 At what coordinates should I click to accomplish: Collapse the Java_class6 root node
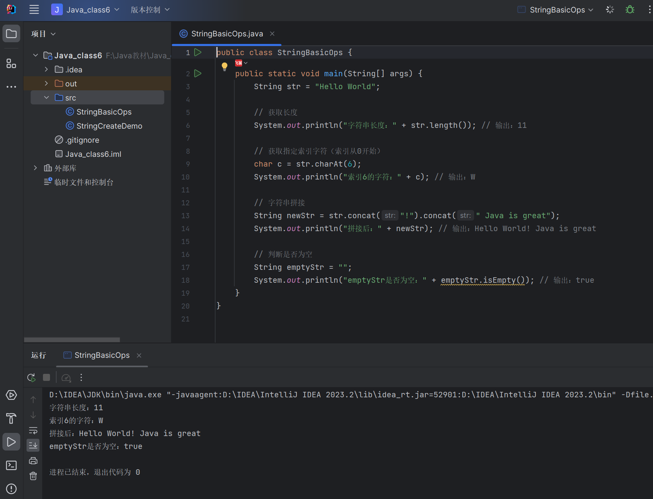click(36, 56)
